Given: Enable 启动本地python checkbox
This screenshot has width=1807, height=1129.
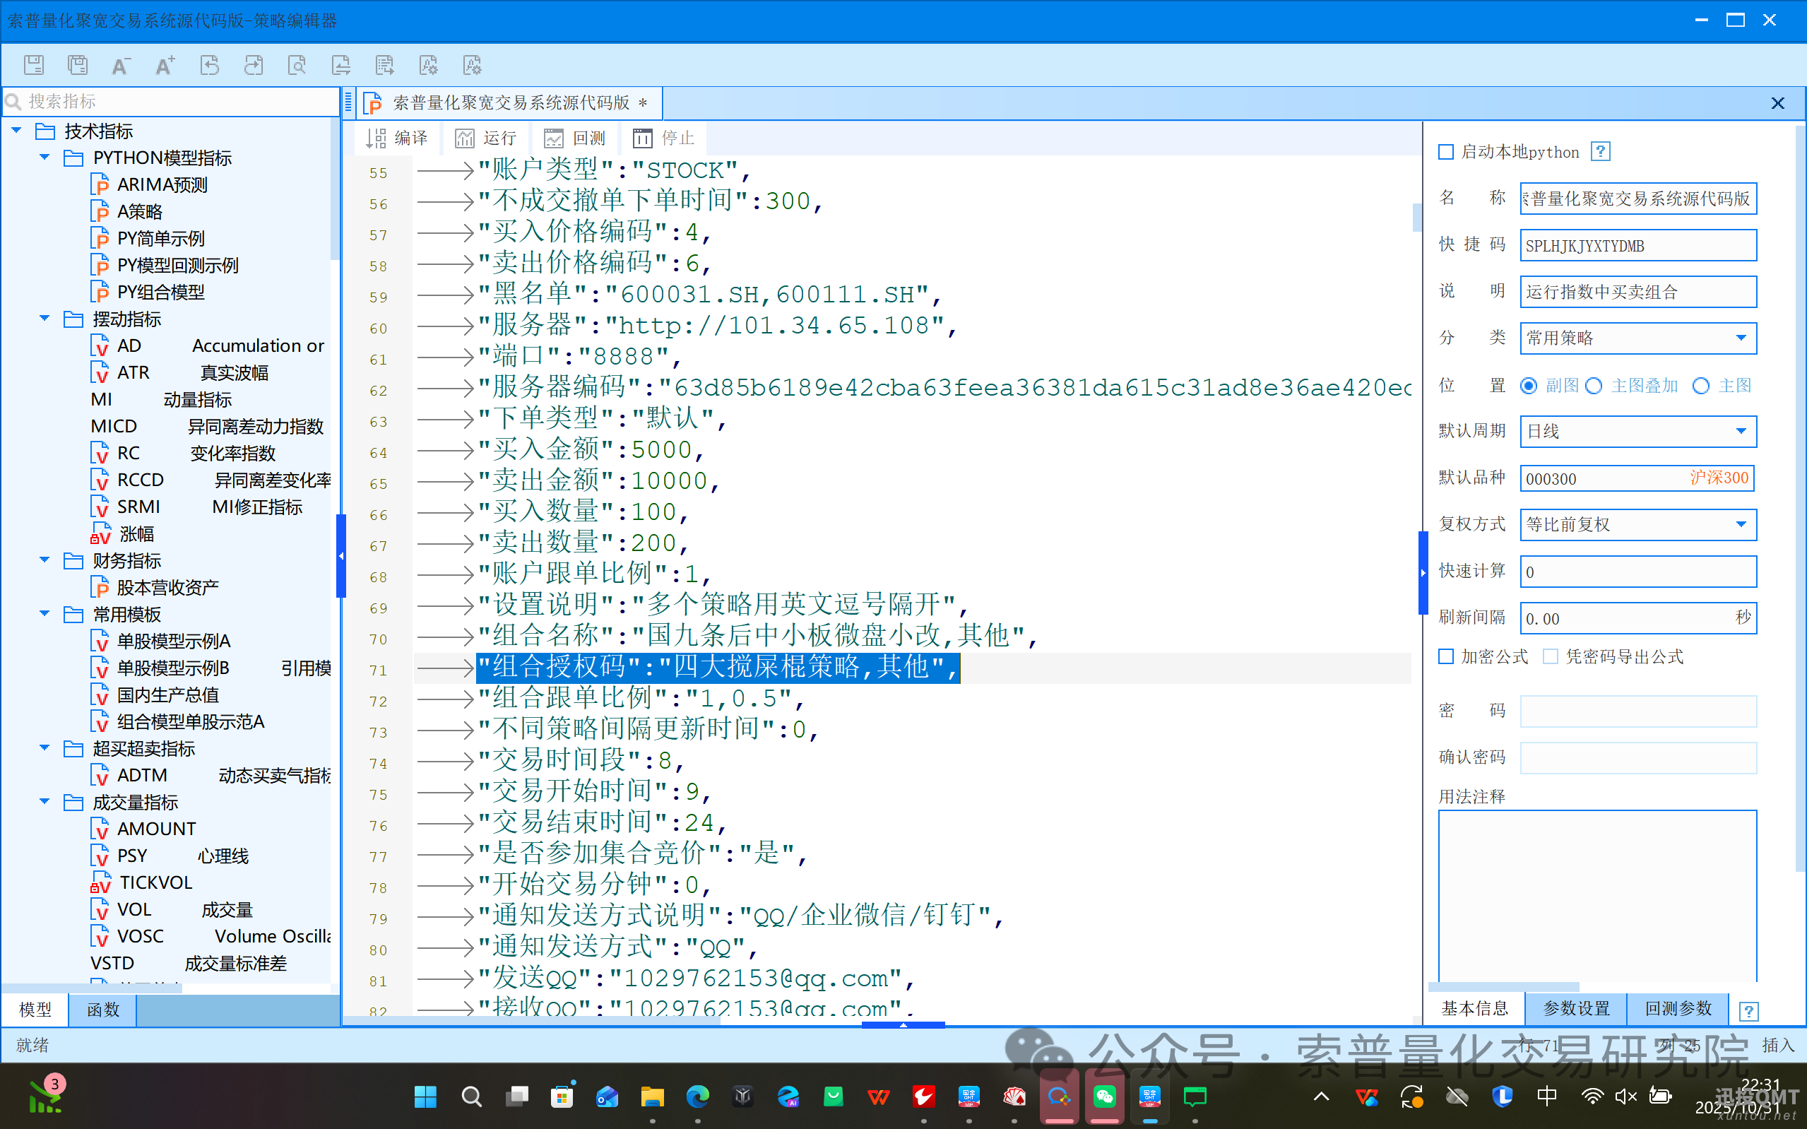Looking at the screenshot, I should pos(1446,153).
